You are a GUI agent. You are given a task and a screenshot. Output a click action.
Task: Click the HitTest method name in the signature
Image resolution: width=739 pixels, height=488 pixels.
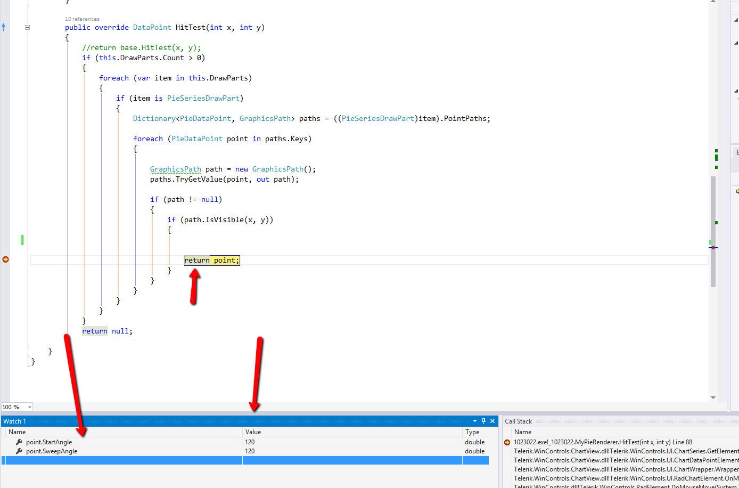pyautogui.click(x=190, y=27)
